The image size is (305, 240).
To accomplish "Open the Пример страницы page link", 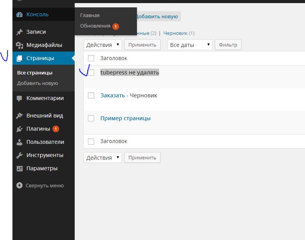I will (125, 119).
